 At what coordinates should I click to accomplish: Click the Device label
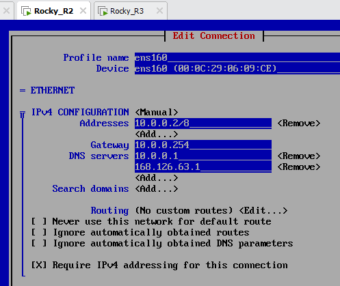pos(112,68)
